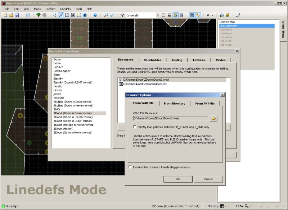
Task: Select ZDoom (Strife in Hexen format) configuration
Action: click(x=73, y=133)
